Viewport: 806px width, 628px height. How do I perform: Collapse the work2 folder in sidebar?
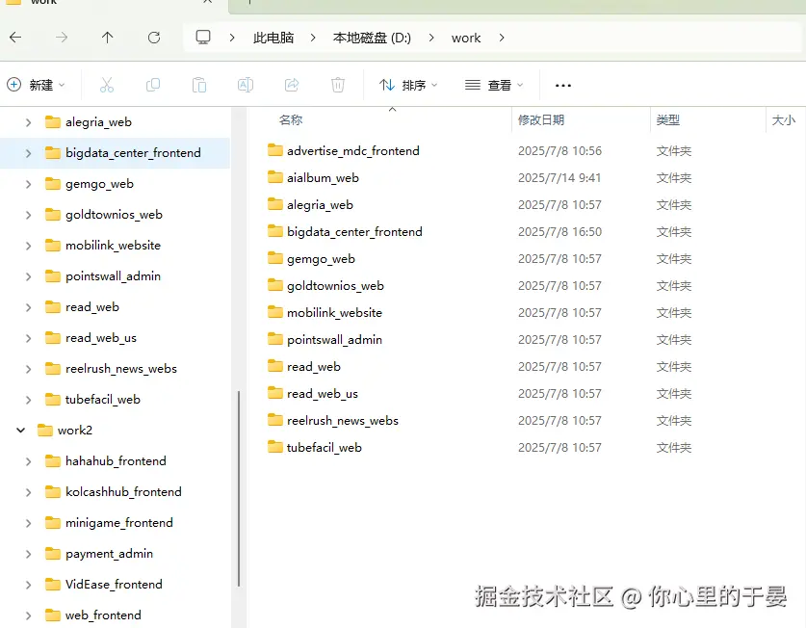(x=20, y=430)
